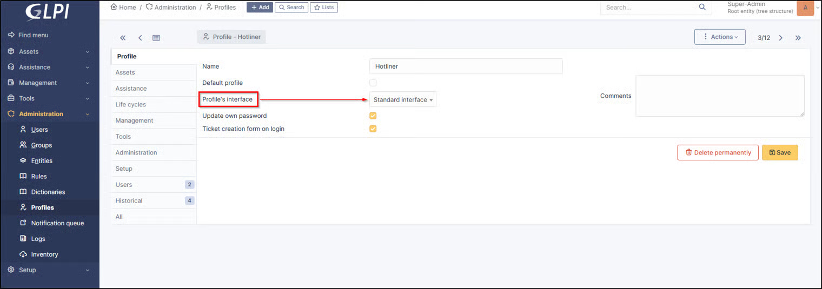Switch to the Life cycles tab
The width and height of the screenshot is (822, 289).
point(154,104)
